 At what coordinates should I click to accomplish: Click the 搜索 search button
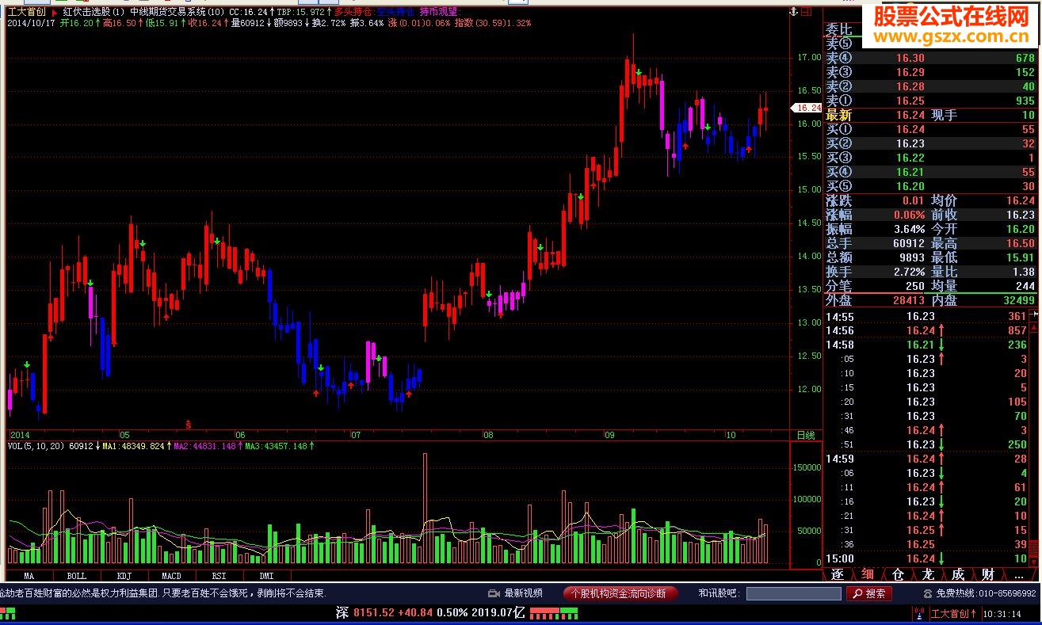coord(869,593)
